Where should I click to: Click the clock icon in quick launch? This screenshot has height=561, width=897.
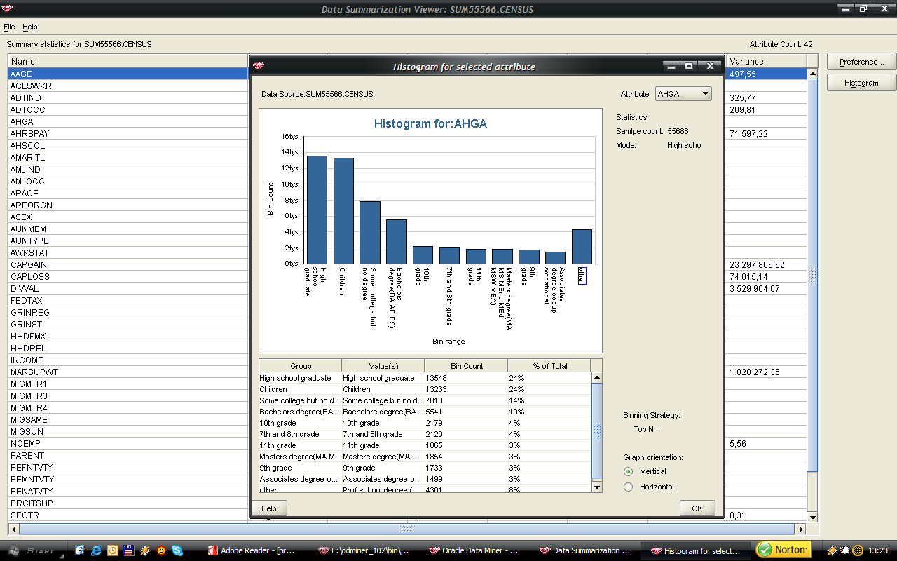click(x=112, y=550)
